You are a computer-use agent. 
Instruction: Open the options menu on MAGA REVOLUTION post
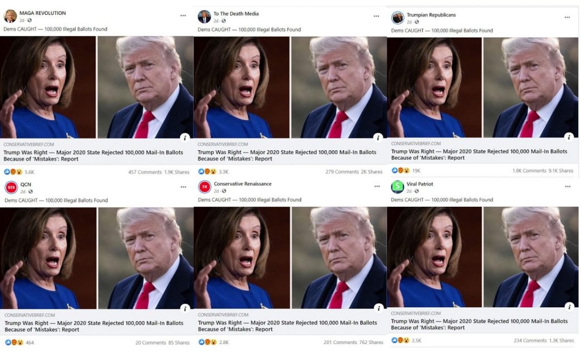183,16
